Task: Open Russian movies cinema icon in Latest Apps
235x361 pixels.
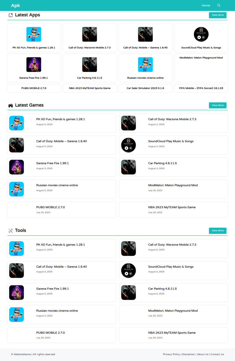Action: pyautogui.click(x=145, y=65)
